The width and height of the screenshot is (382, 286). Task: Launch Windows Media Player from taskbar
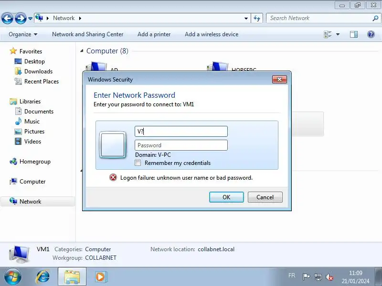(x=100, y=277)
